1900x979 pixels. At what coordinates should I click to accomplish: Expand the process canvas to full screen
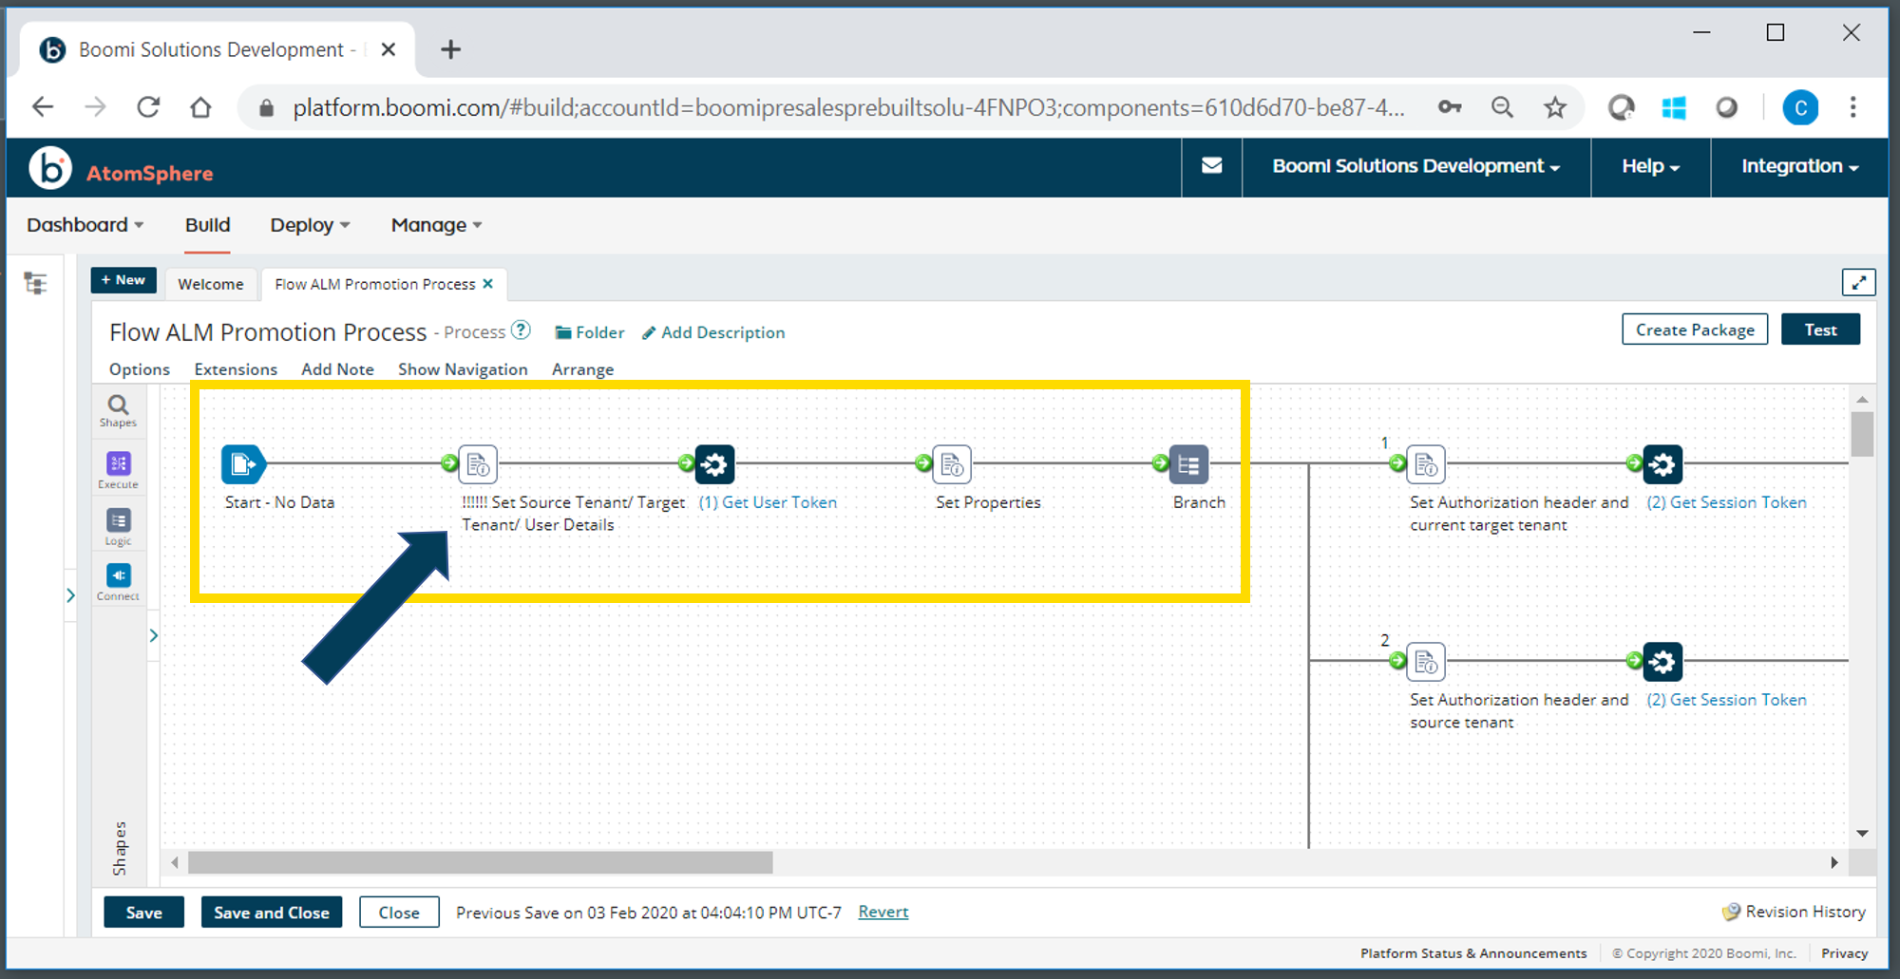point(1859,282)
